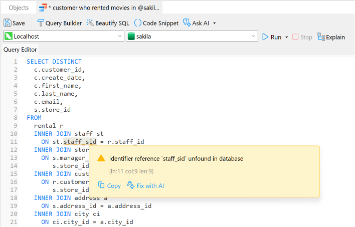The image size is (355, 227).
Task: Click the Run play icon
Action: pyautogui.click(x=265, y=37)
